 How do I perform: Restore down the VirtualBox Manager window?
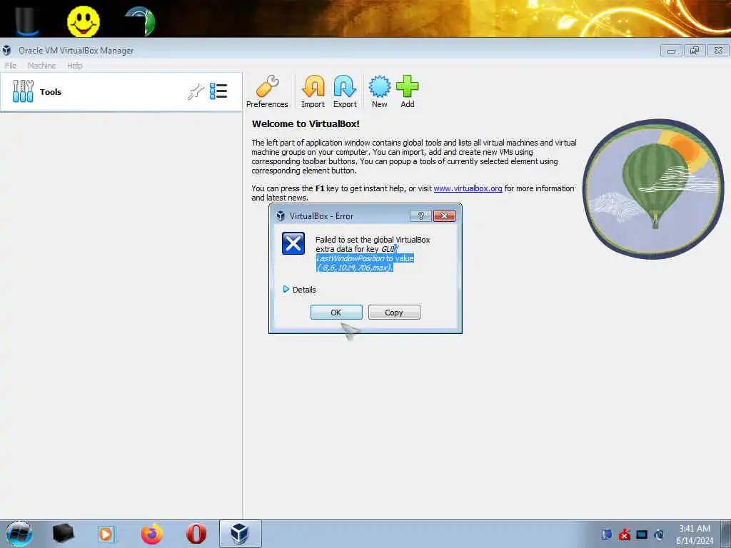point(695,51)
